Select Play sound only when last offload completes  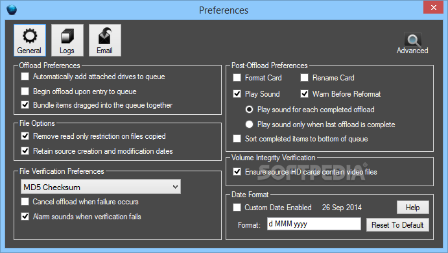tap(249, 125)
